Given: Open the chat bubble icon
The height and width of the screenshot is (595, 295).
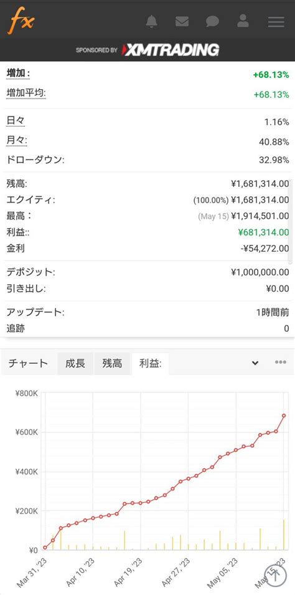Looking at the screenshot, I should click(x=212, y=22).
